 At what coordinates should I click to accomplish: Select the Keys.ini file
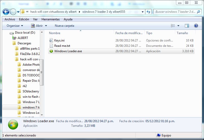(x=59, y=40)
